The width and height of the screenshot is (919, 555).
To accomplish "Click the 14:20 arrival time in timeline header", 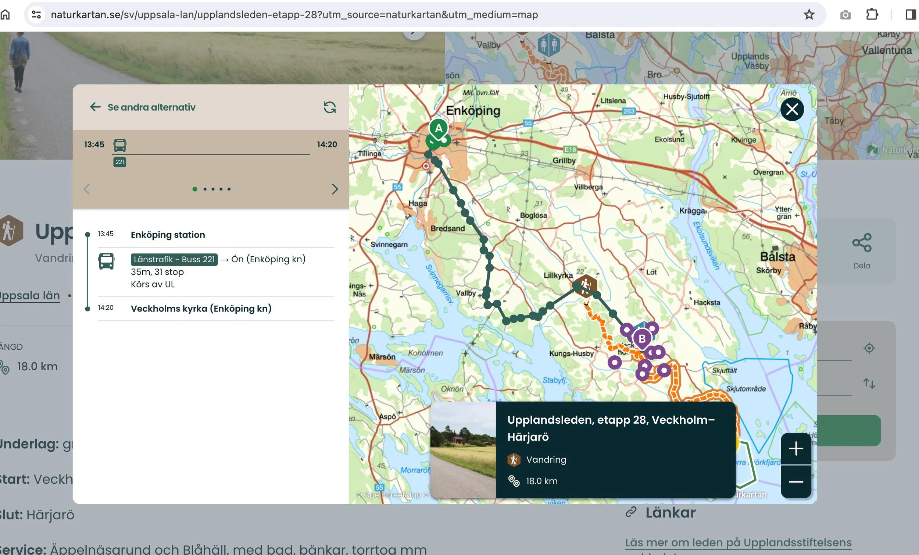I will [x=327, y=145].
